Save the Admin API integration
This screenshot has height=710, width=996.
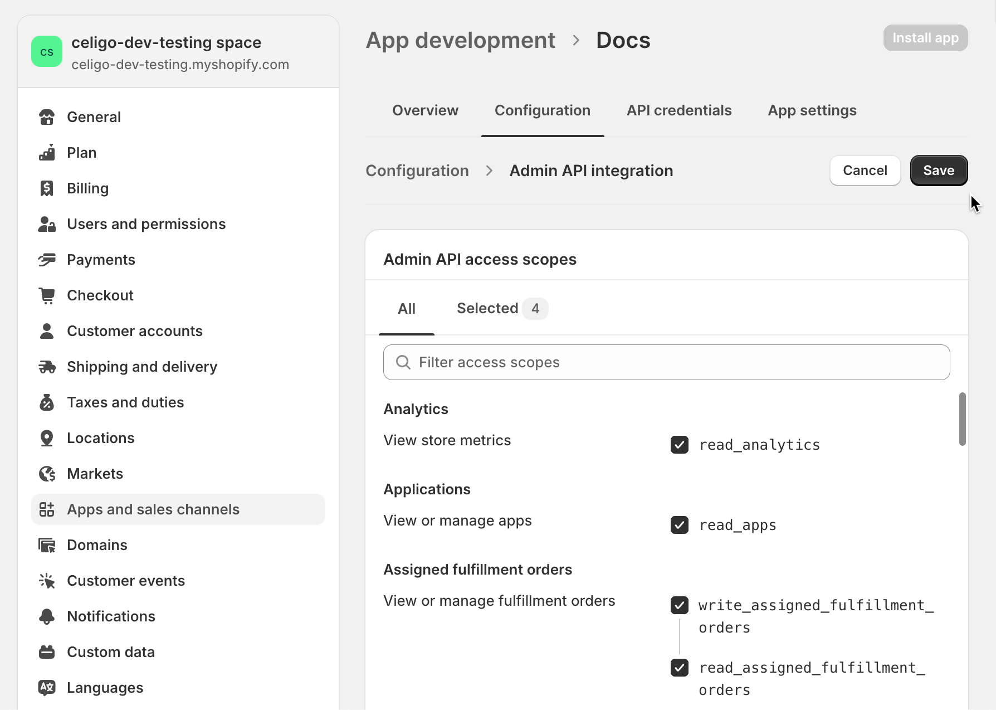[x=939, y=171]
